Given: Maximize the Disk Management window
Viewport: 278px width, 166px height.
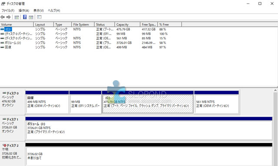Looking at the screenshot, I should pos(260,3).
